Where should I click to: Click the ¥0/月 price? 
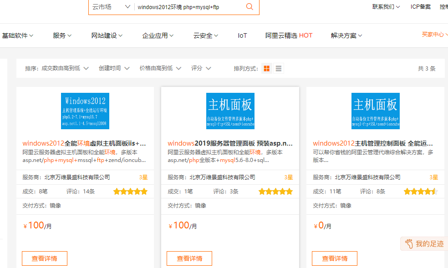[x=323, y=226]
